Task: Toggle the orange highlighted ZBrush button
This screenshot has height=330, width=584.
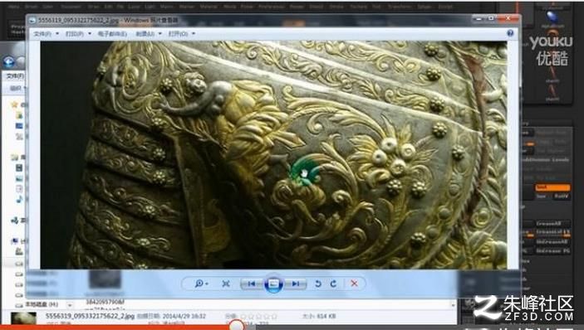Action: click(x=552, y=187)
